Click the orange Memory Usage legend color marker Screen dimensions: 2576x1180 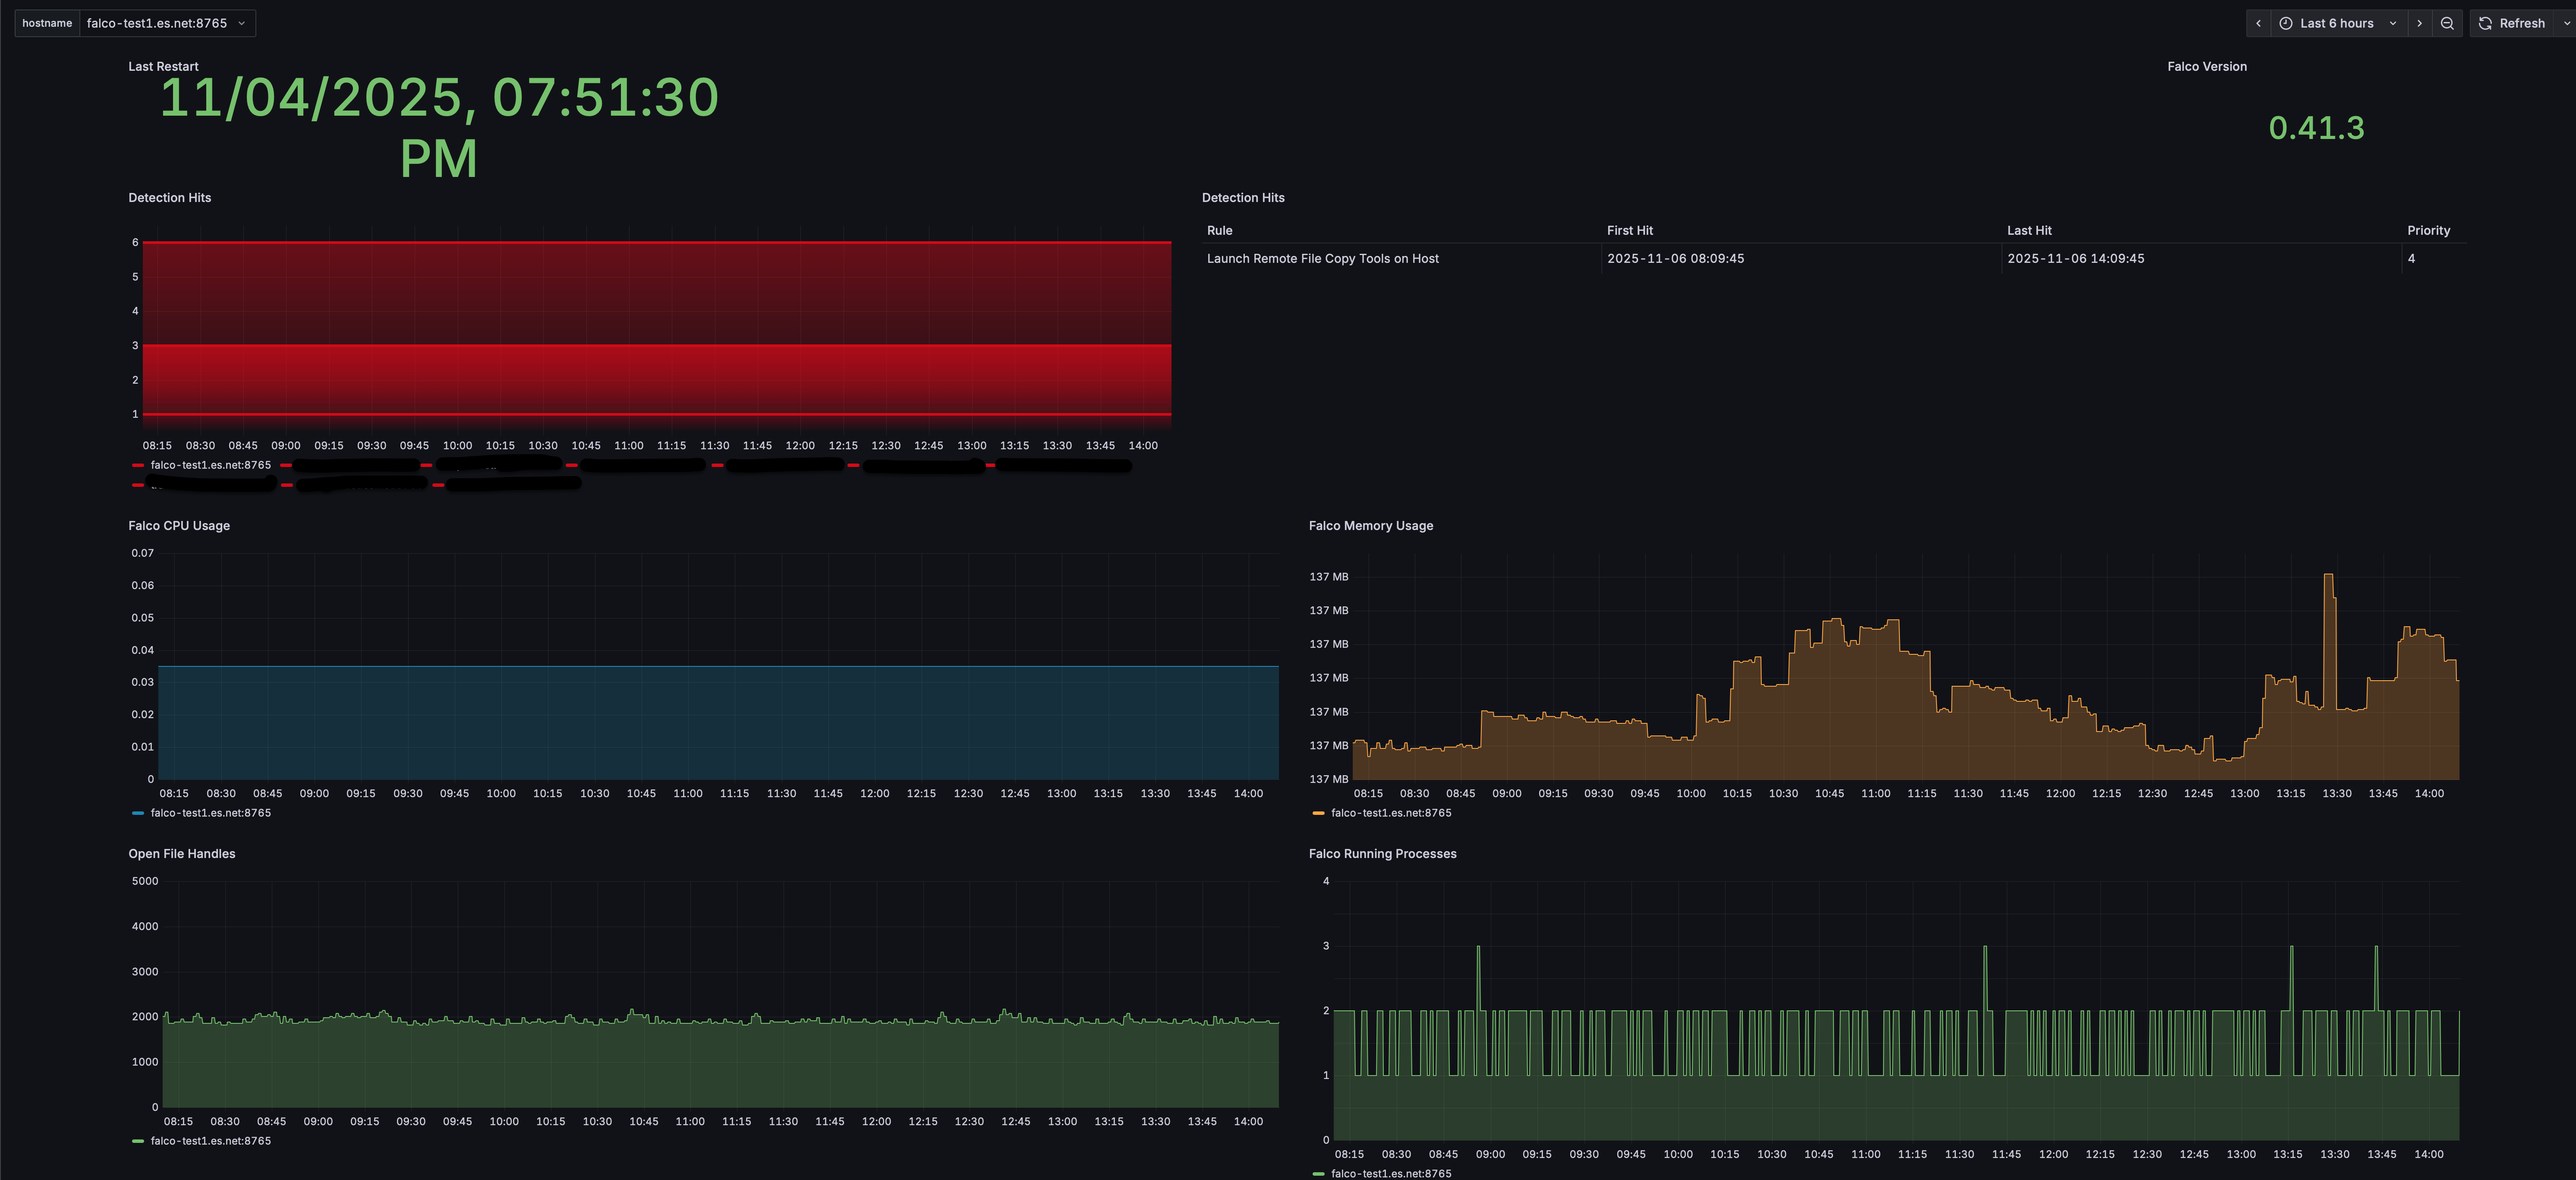click(x=1318, y=813)
